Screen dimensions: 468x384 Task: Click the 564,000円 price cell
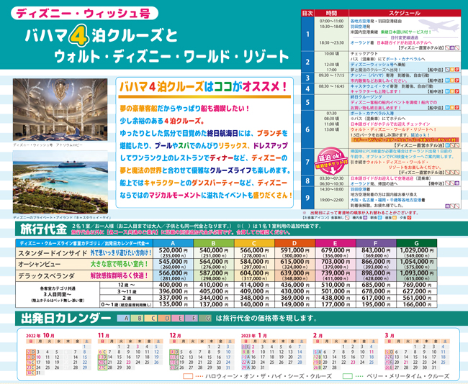click(x=214, y=264)
